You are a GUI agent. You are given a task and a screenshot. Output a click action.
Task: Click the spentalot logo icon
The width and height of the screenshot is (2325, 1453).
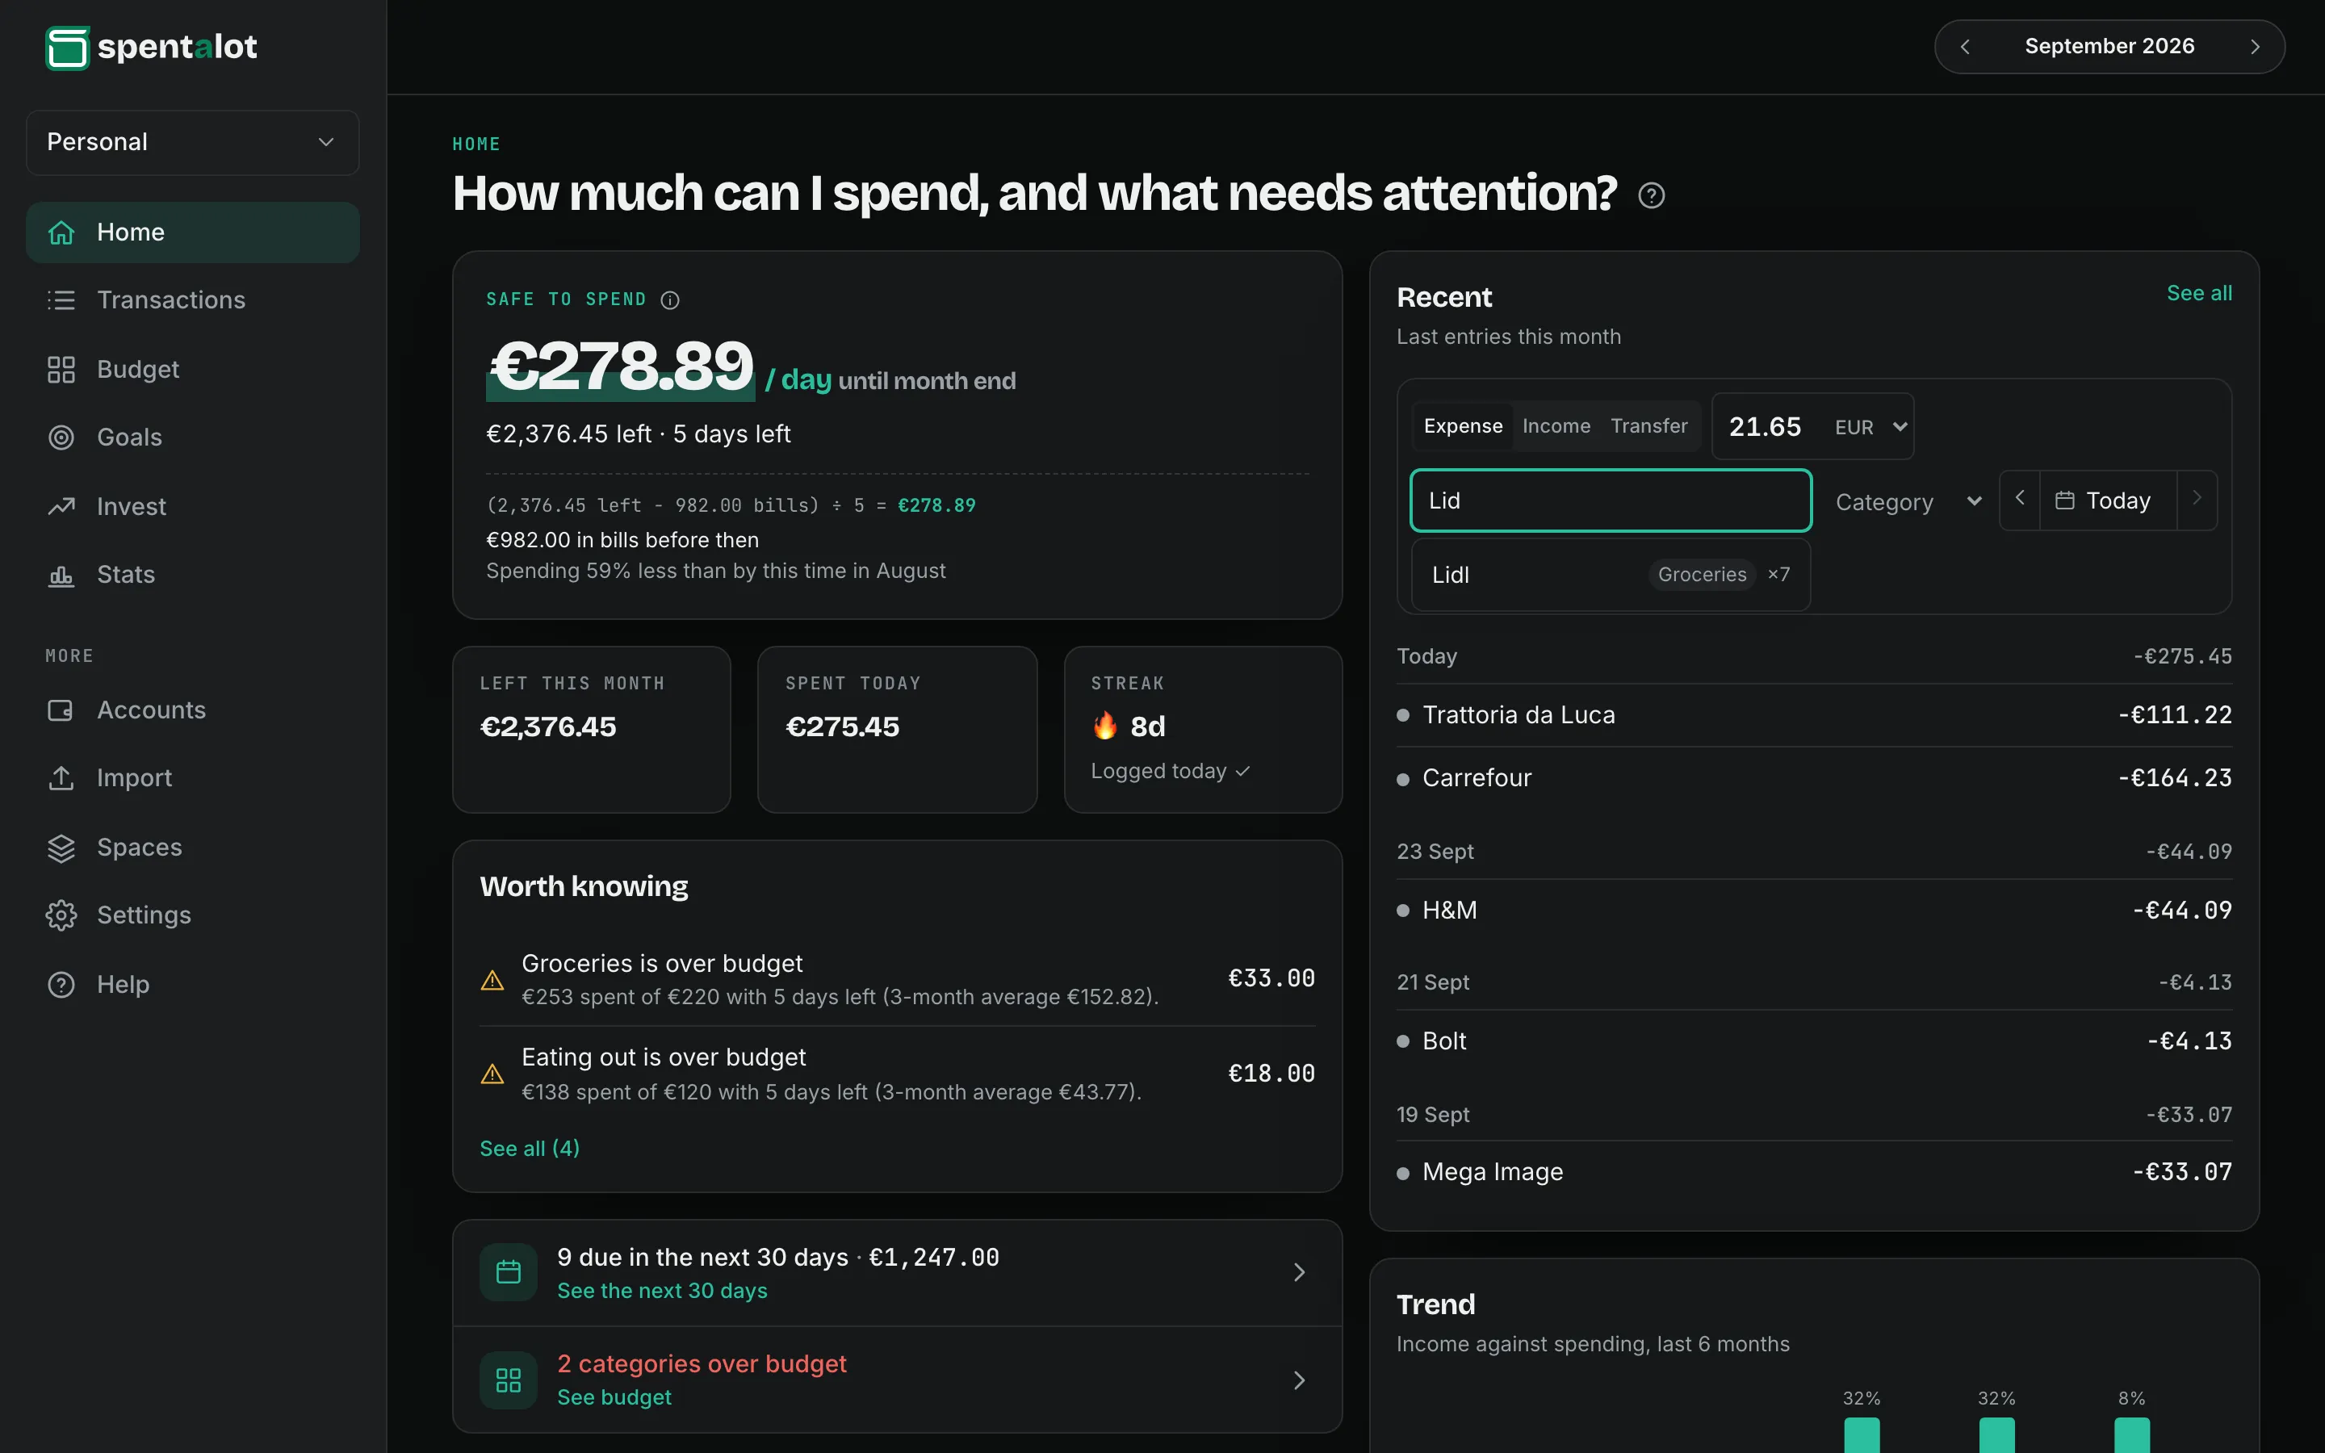67,47
